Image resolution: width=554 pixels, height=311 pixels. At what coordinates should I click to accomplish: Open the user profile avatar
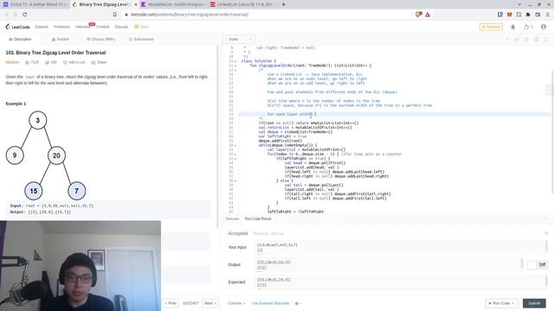(544, 27)
